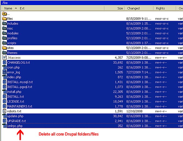
Task: Click the scripts folder icon
Action: point(4,43)
